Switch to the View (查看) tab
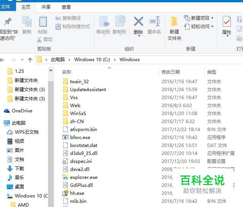 coord(66,7)
